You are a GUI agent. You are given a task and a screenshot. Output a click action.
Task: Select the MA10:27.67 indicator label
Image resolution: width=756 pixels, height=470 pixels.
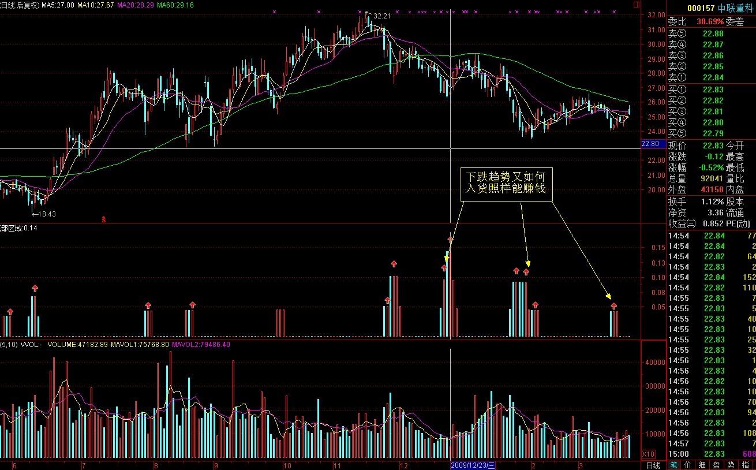click(x=96, y=5)
